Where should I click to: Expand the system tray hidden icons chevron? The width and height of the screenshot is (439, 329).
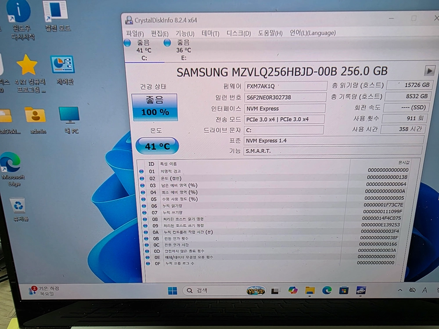400,290
